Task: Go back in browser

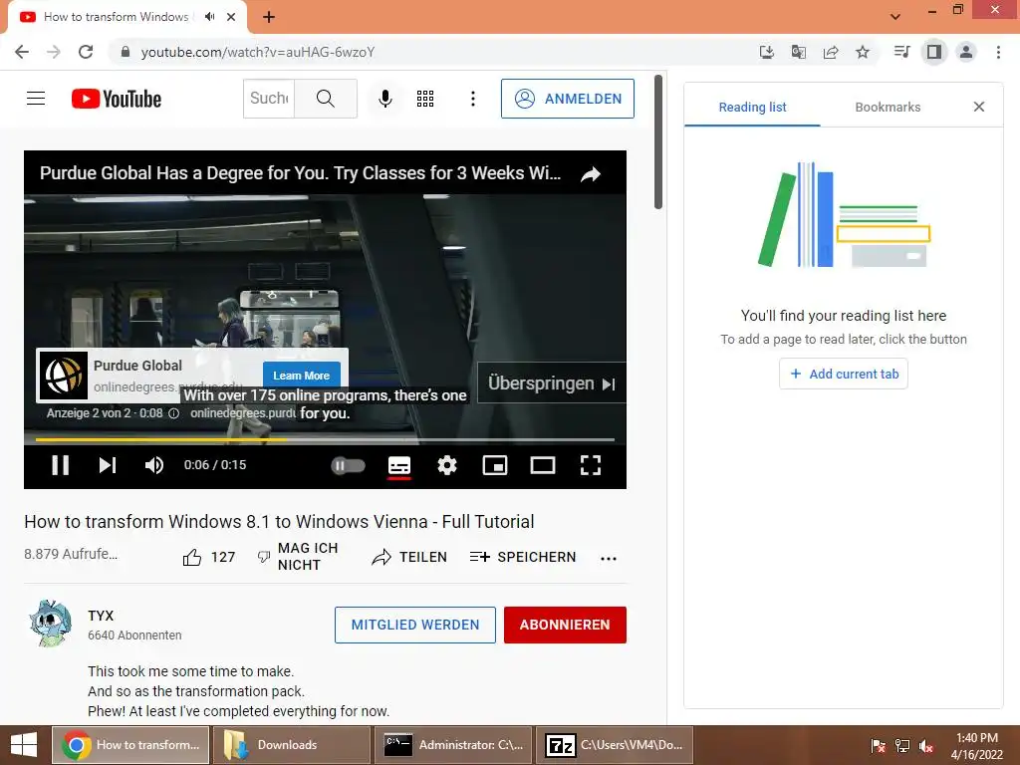Action: pyautogui.click(x=22, y=52)
